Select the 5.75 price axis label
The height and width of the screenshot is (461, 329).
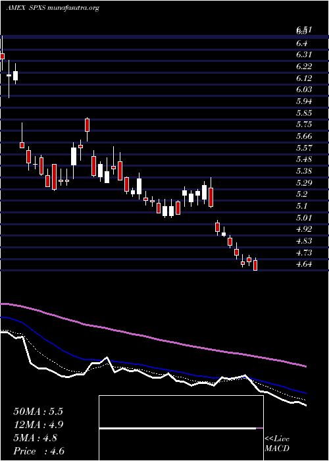(x=304, y=124)
